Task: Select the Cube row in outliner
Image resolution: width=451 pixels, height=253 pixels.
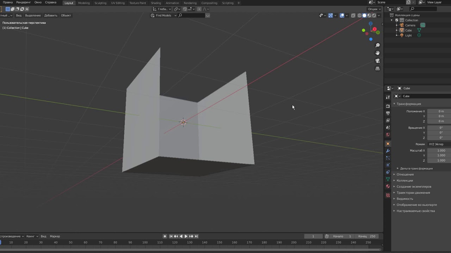Action: (408, 30)
